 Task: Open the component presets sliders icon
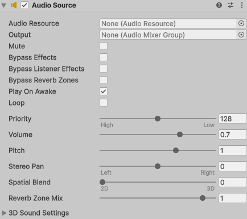(230, 5)
